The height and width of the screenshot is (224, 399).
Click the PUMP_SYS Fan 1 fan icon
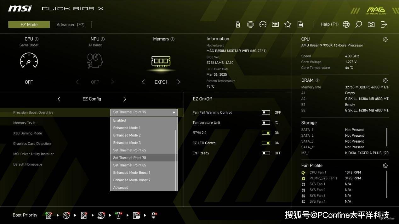tap(303, 178)
